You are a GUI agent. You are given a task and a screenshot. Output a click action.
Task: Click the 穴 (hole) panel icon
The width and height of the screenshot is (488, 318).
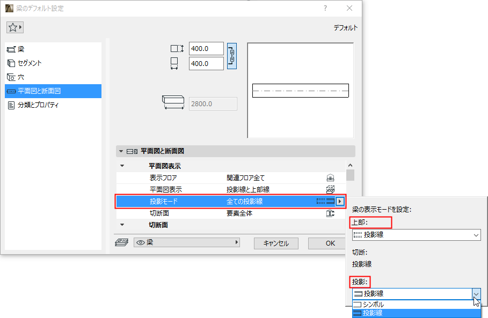12,76
